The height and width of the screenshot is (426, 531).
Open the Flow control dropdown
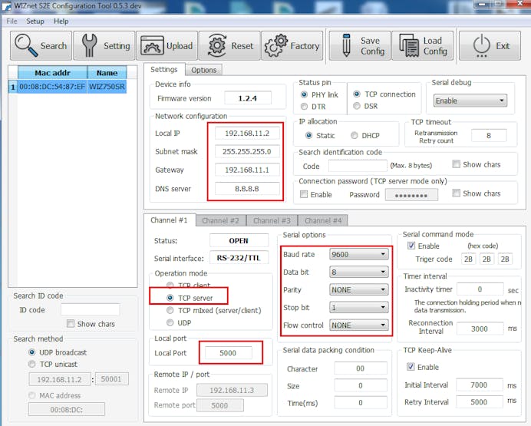(x=358, y=325)
